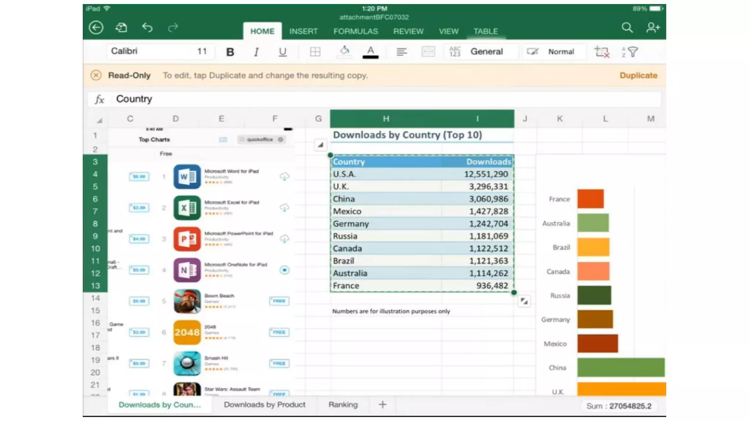Tap the Duplicate button

[638, 75]
